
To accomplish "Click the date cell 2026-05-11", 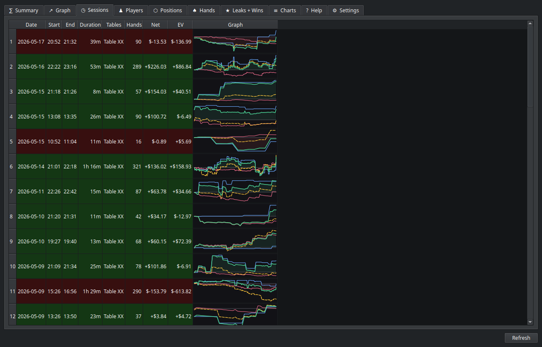I will tap(31, 191).
